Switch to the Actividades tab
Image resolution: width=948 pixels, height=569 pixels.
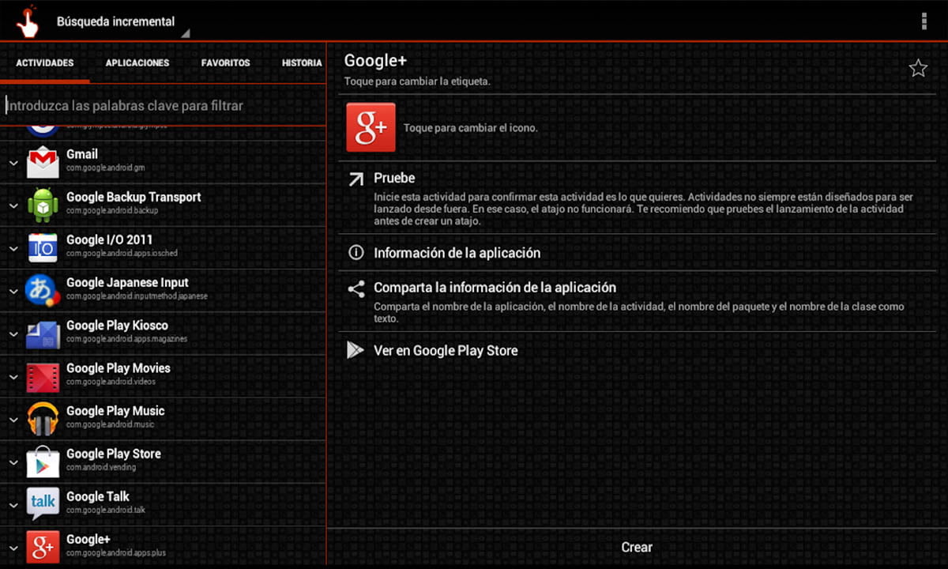[45, 62]
